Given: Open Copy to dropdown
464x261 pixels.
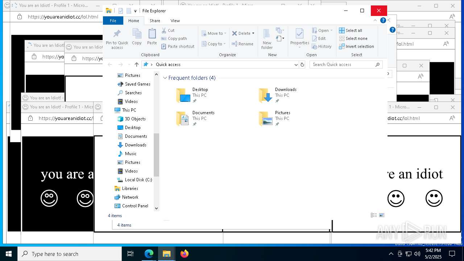Looking at the screenshot, I should pyautogui.click(x=214, y=44).
